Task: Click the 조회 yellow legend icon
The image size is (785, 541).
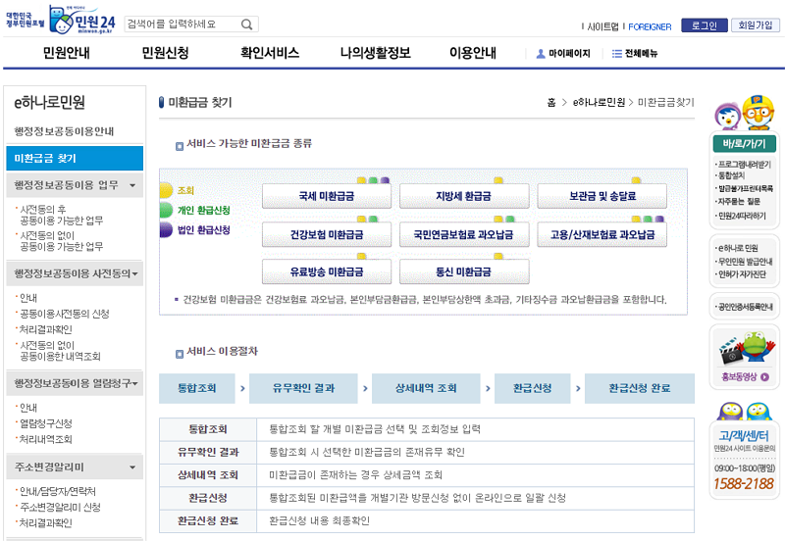Action: pyautogui.click(x=167, y=190)
